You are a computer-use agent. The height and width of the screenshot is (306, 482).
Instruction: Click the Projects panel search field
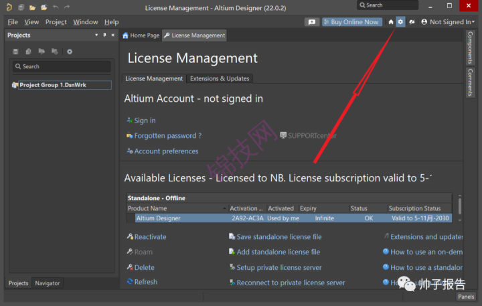62,66
